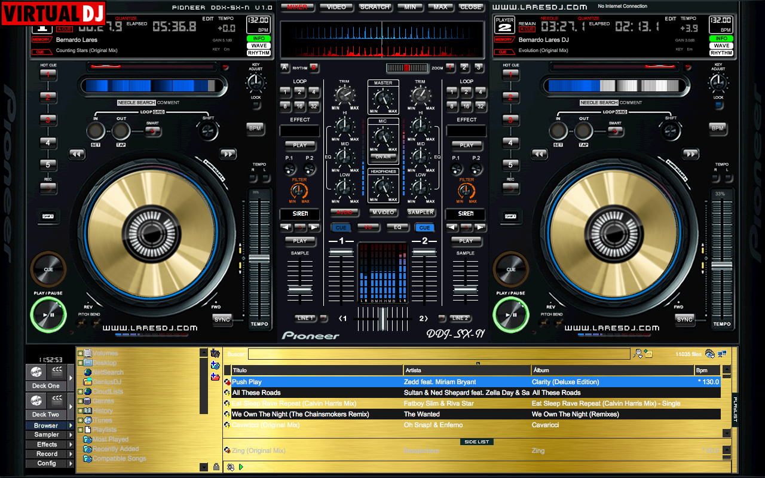Enable RHYTHM display on deck 2
The width and height of the screenshot is (765, 478).
coord(721,53)
